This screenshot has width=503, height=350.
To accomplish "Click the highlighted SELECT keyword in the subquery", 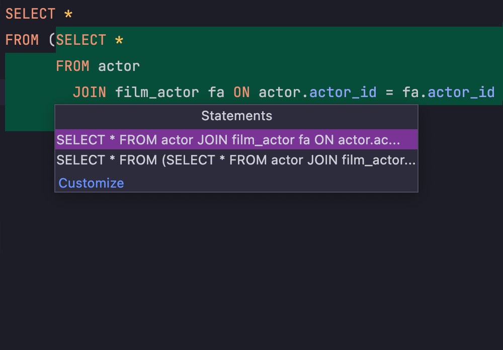I will (81, 40).
